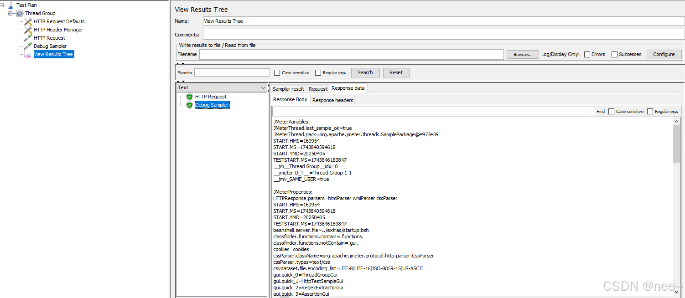The height and width of the screenshot is (298, 685).
Task: Click the Browse... button
Action: (x=523, y=54)
